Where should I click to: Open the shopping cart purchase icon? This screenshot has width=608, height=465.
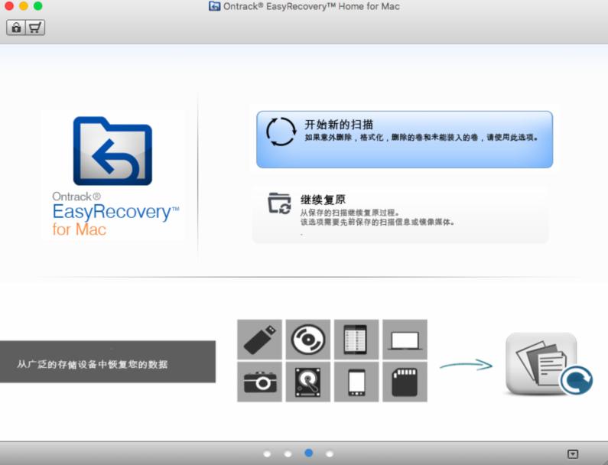(35, 28)
